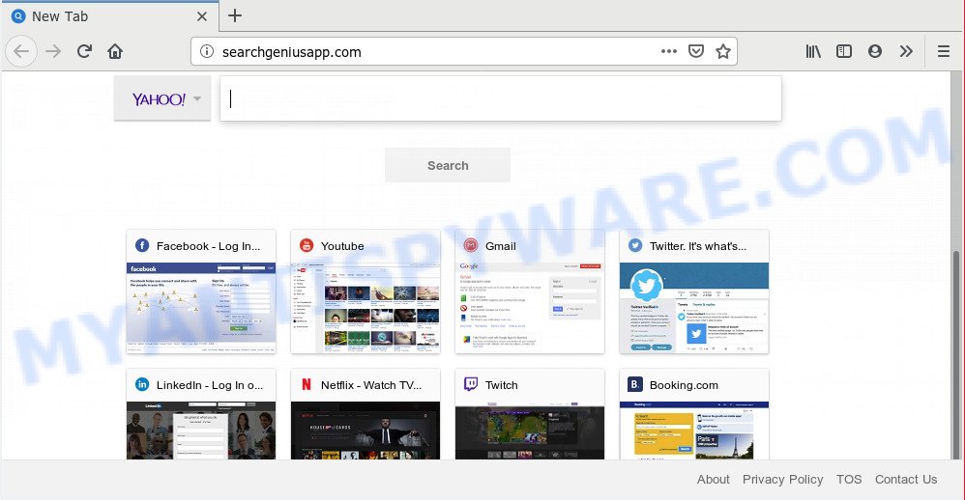Toggle the sidebar view button
This screenshot has width=965, height=500.
[x=844, y=51]
